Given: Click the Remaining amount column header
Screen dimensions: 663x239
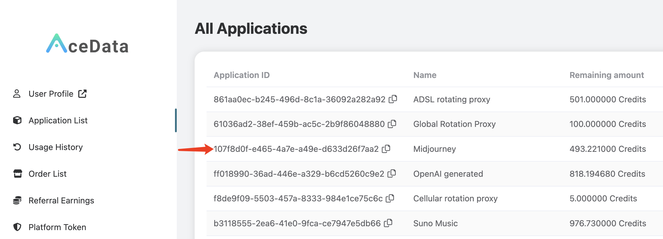Looking at the screenshot, I should point(606,75).
